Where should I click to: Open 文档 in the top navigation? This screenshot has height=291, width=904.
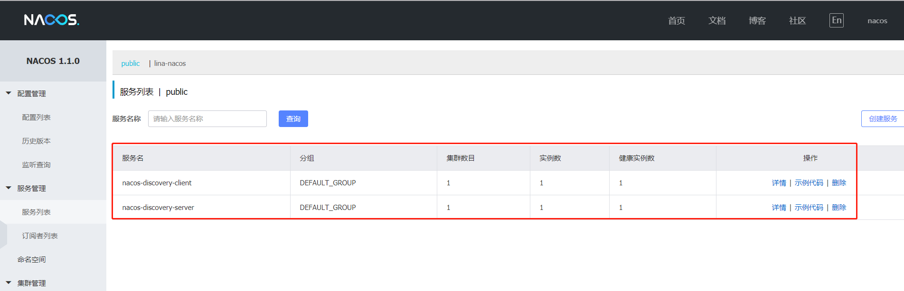pos(717,21)
